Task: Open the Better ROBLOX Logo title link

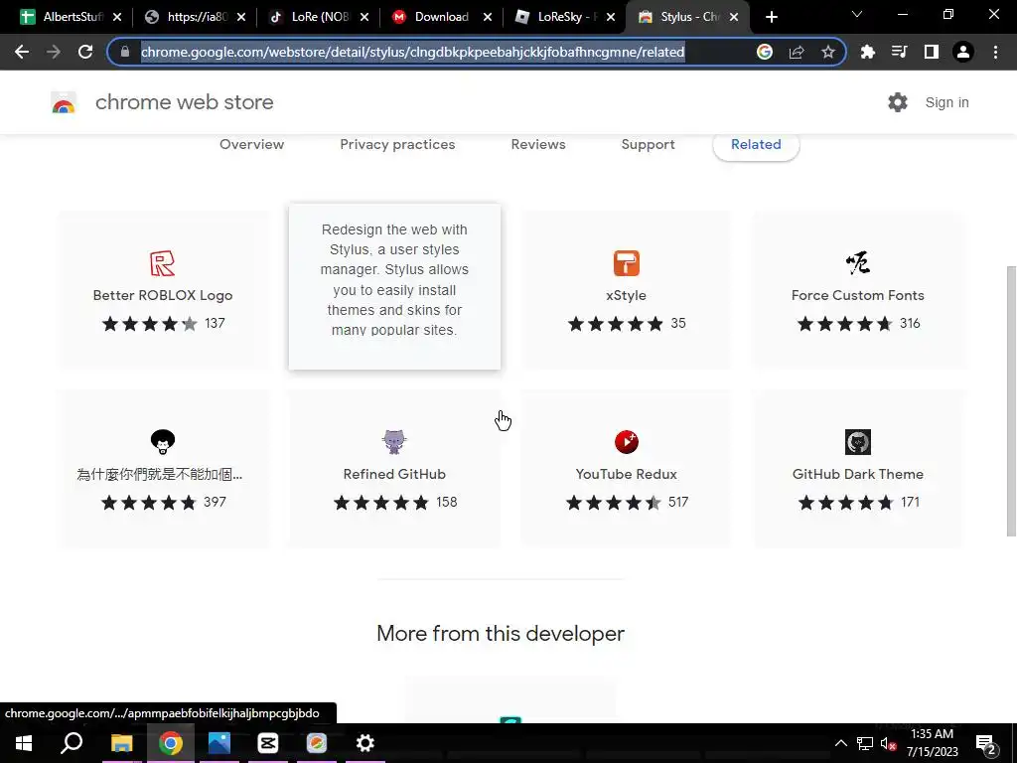Action: 163,295
